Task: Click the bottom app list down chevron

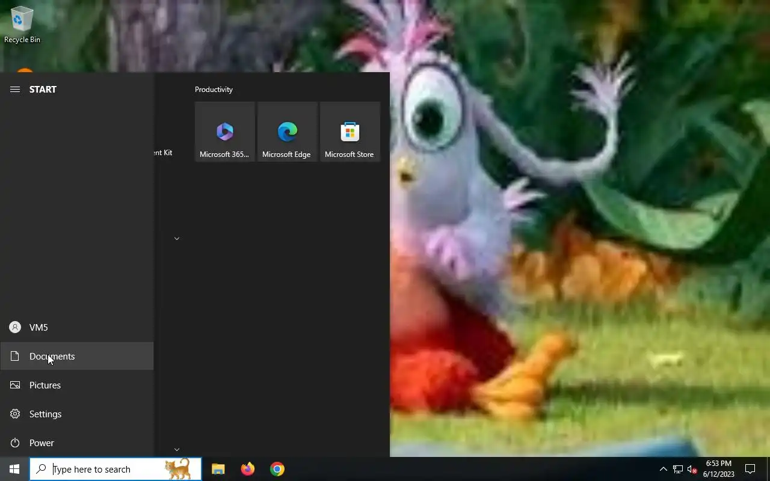Action: pyautogui.click(x=177, y=449)
